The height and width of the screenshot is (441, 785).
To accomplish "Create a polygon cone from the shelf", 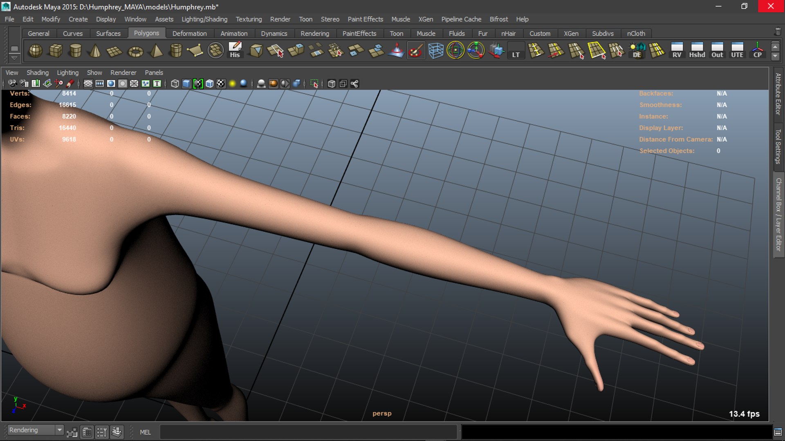I will point(95,51).
